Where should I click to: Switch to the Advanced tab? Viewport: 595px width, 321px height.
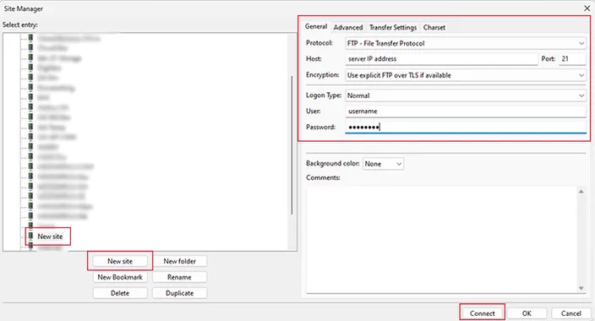[x=348, y=27]
